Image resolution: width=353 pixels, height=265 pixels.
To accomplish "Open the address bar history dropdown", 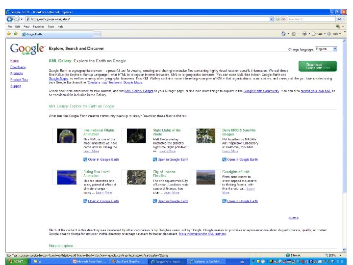I will point(271,19).
